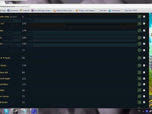Open the Defuse Kit category link
This screenshot has height=114, width=152.
click(x=4, y=73)
